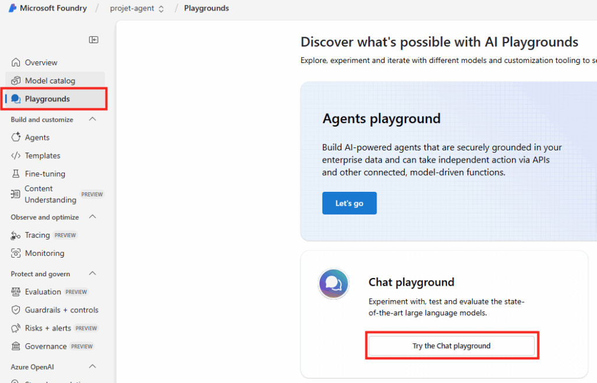Click the Agents sparkle icon
Viewport: 597px width, 383px height.
point(16,138)
